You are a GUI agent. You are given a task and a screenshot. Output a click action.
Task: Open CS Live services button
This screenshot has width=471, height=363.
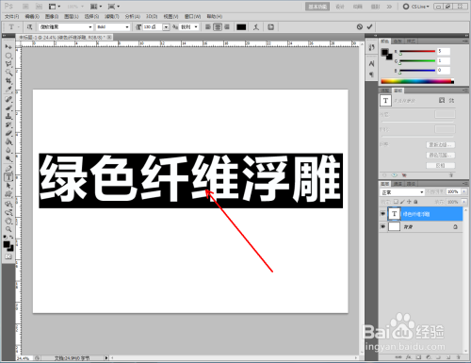(x=416, y=7)
